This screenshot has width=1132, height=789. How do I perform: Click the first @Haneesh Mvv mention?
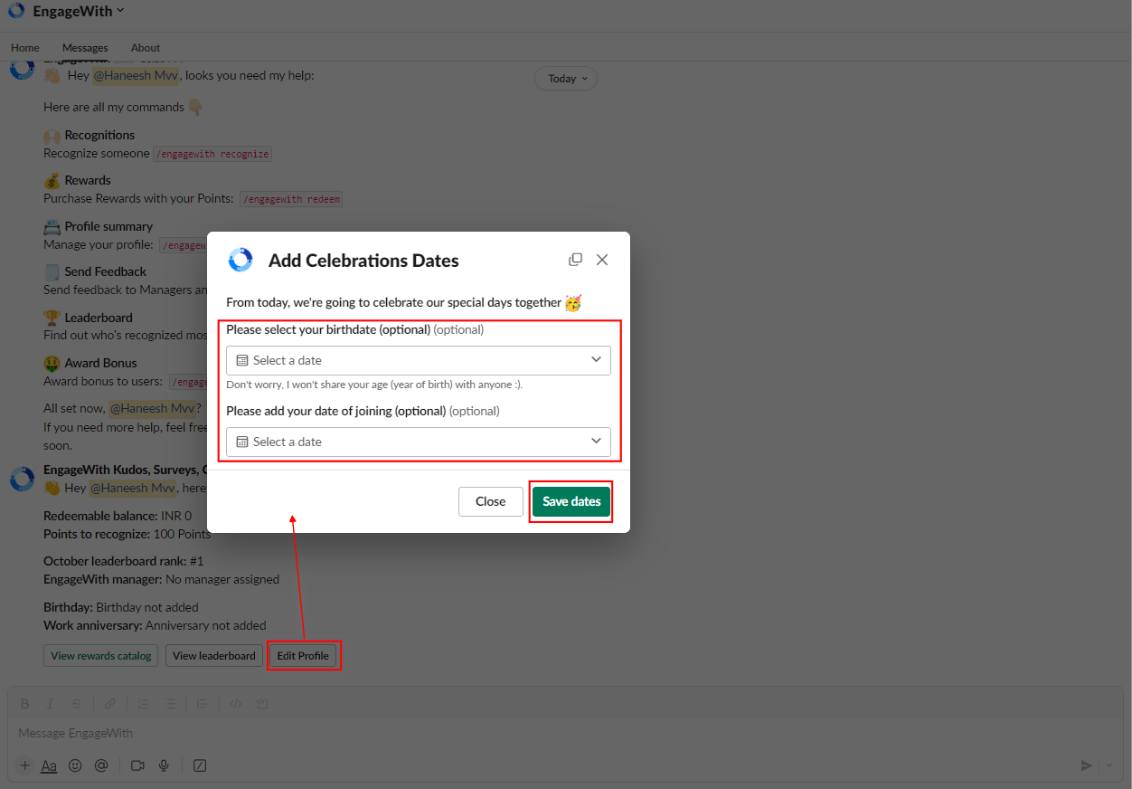click(x=137, y=75)
